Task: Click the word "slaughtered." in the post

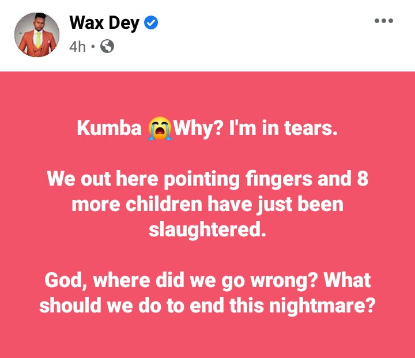Action: pos(207,229)
